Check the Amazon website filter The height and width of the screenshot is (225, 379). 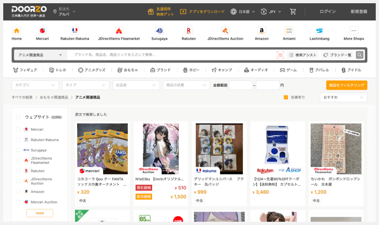point(18,192)
